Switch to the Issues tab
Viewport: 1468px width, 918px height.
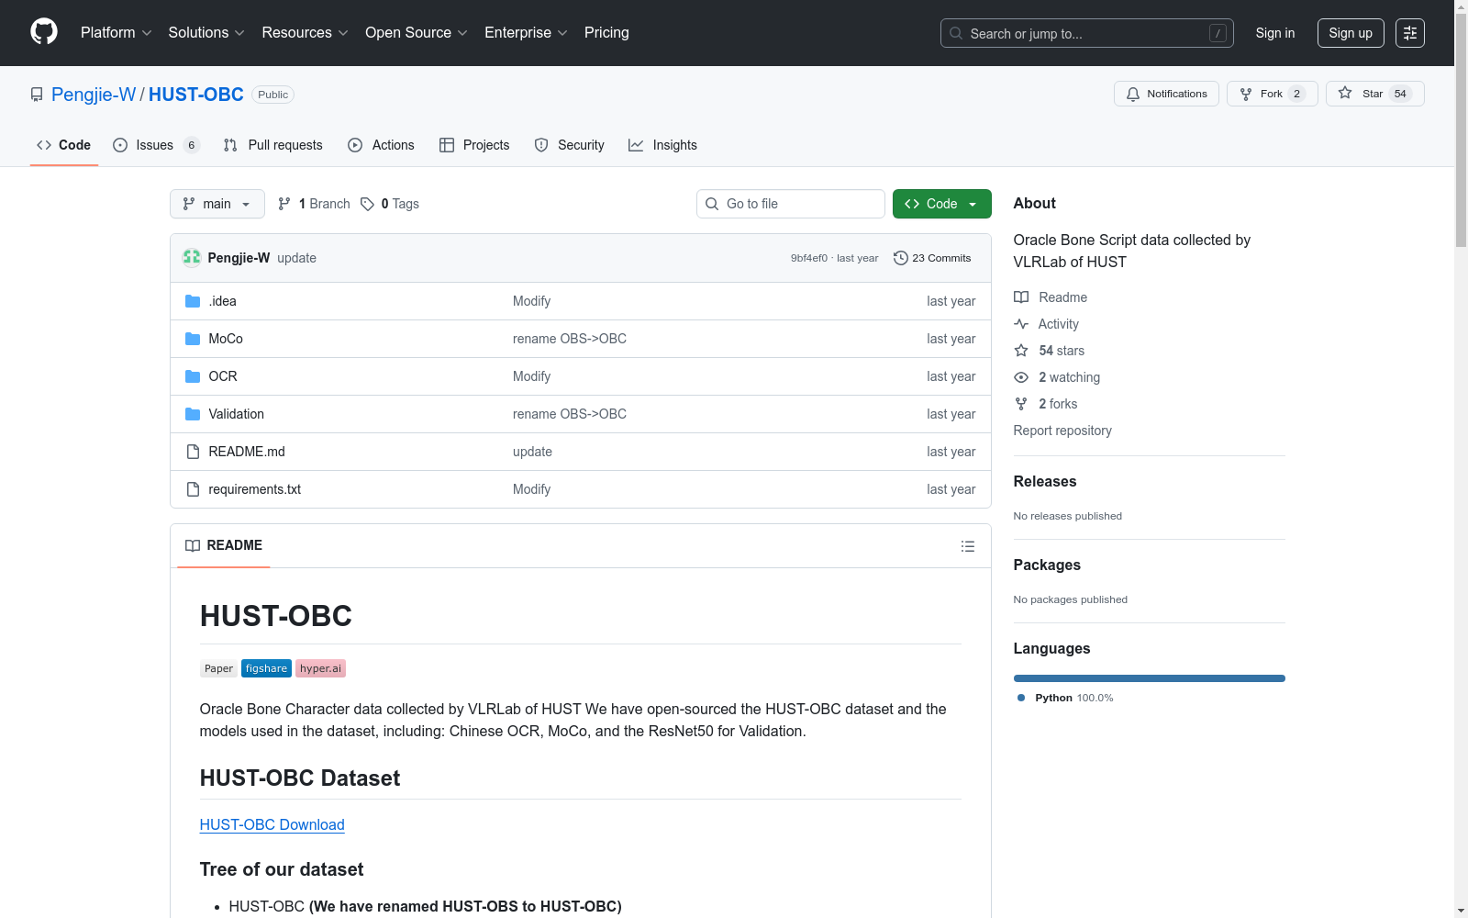click(156, 145)
